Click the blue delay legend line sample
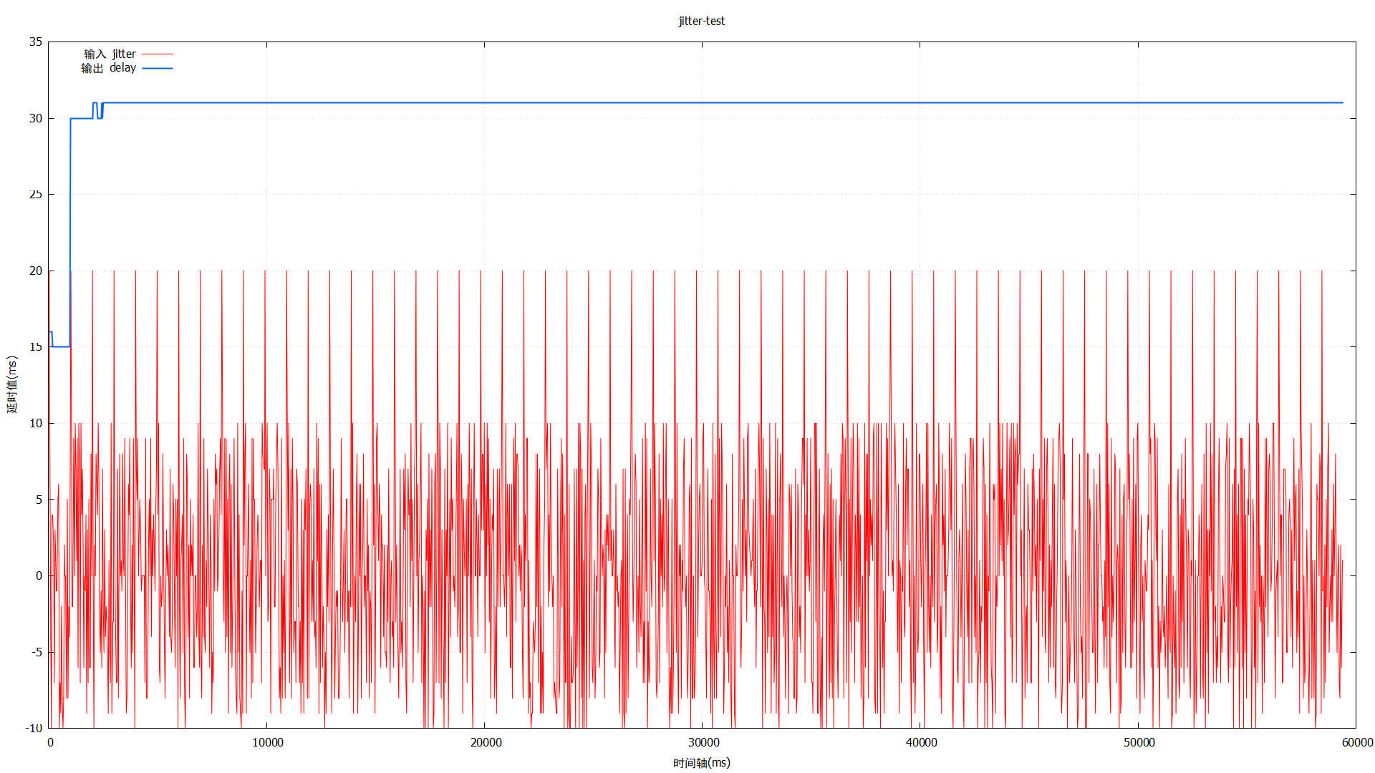Image resolution: width=1375 pixels, height=773 pixels. click(158, 68)
